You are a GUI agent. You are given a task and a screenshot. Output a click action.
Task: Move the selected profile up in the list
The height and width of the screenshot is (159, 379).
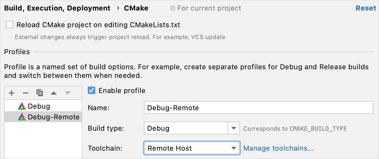54,93
